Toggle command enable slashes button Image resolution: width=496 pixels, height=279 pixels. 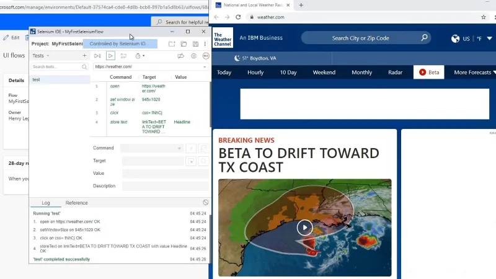192,148
